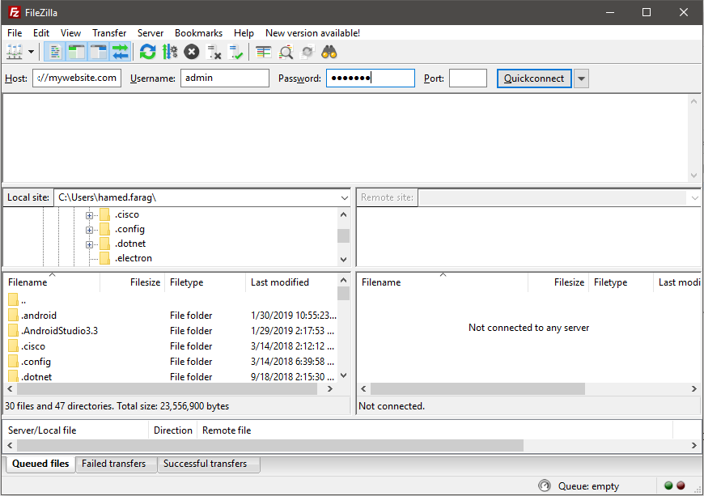The image size is (704, 496).
Task: Sort local files by Filesize column
Action: coord(132,282)
